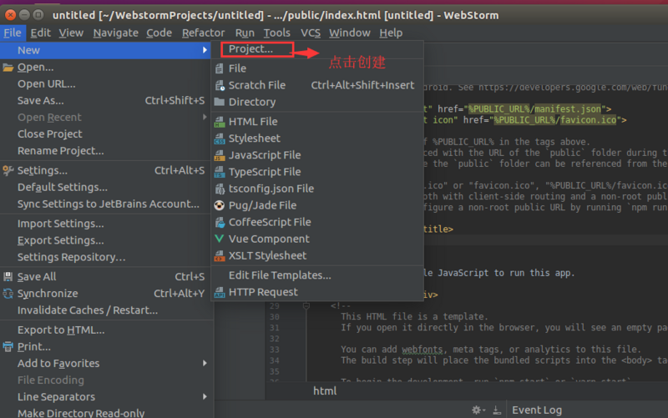
Task: Toggle code fold marker at line 29
Action: tap(306, 305)
